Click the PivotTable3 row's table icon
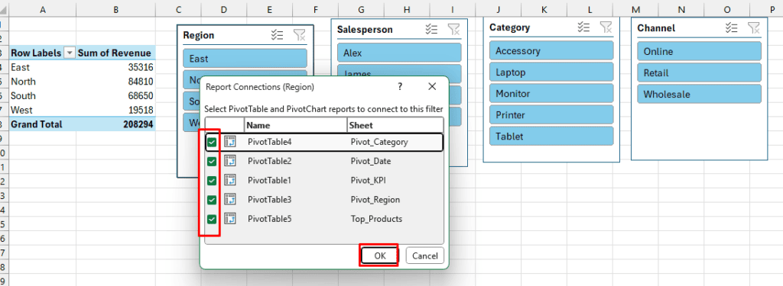This screenshot has width=783, height=286. coord(230,199)
